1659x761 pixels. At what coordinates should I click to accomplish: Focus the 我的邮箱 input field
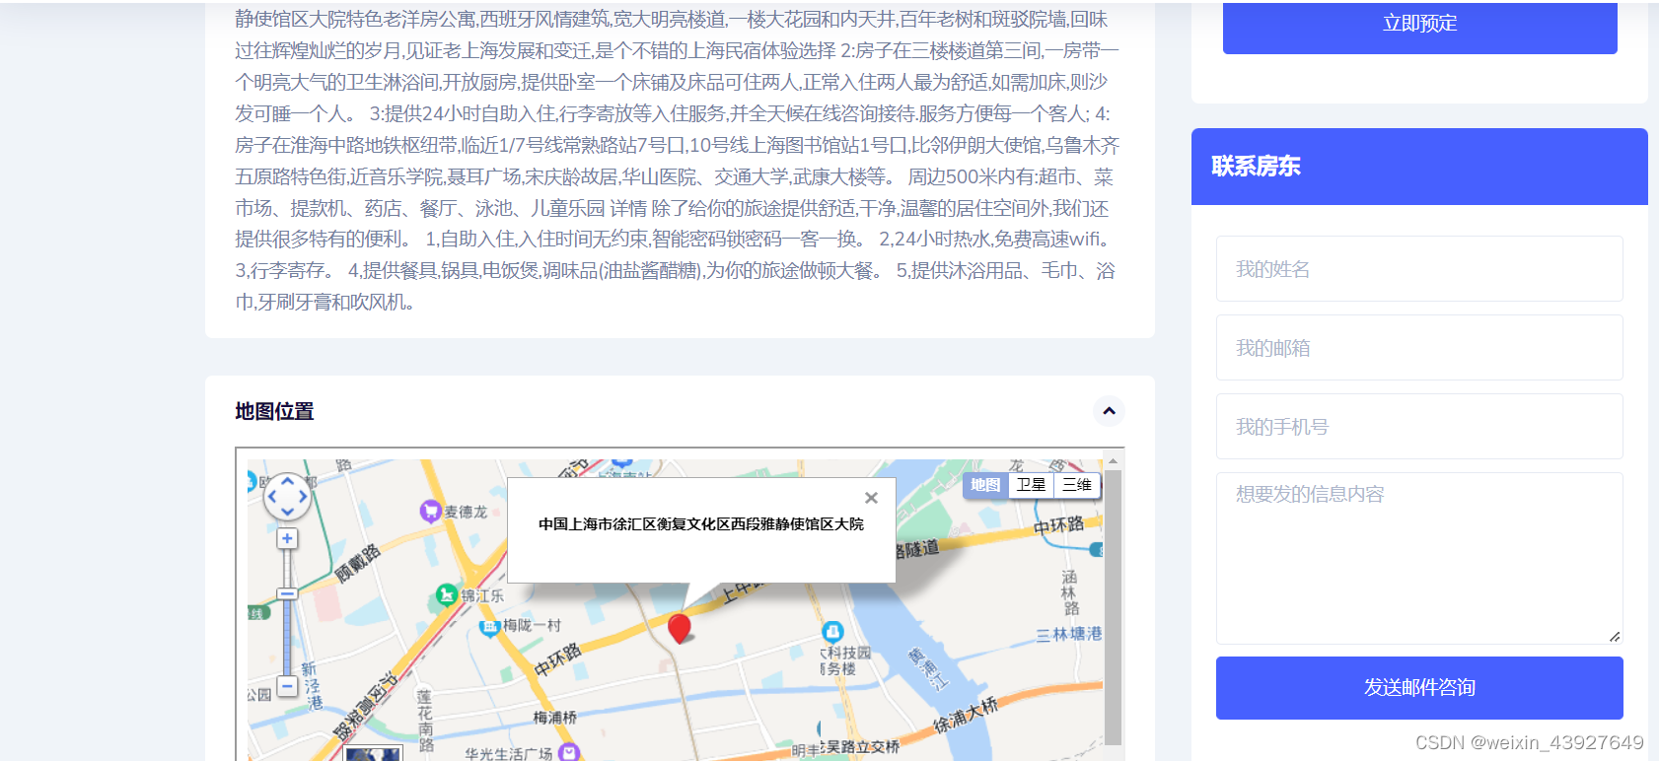(x=1419, y=347)
